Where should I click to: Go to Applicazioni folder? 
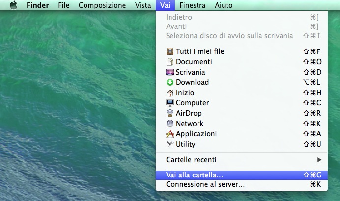pos(242,134)
